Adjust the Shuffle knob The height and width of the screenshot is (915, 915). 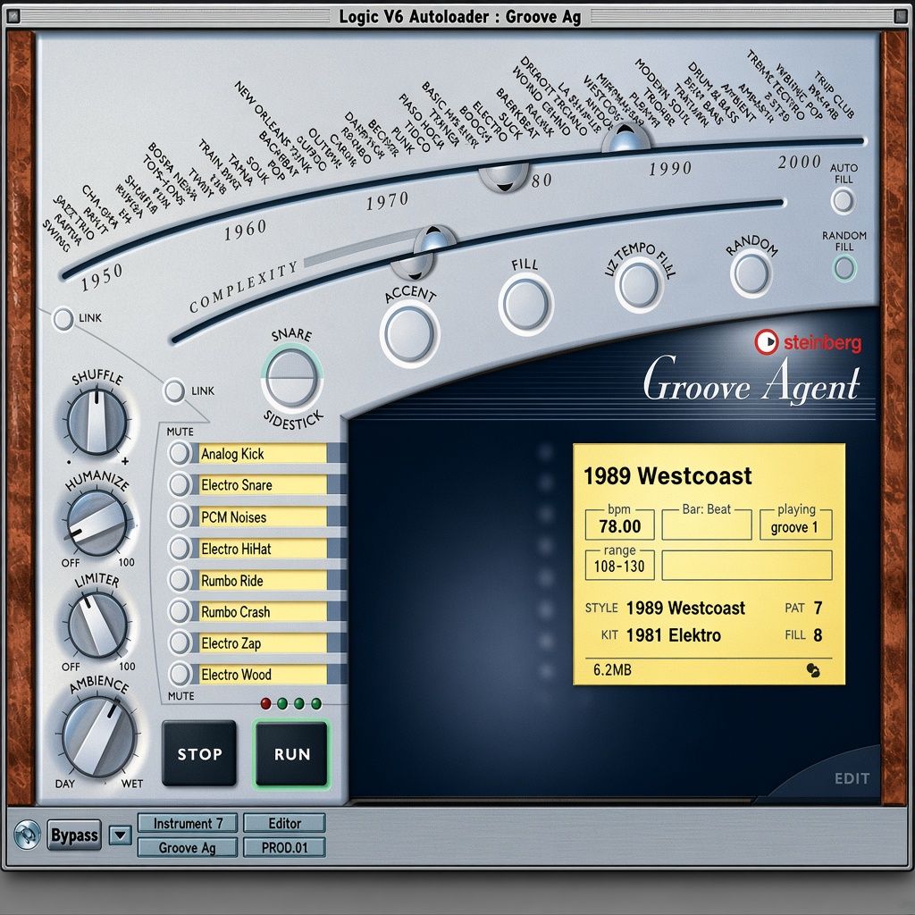(x=97, y=422)
